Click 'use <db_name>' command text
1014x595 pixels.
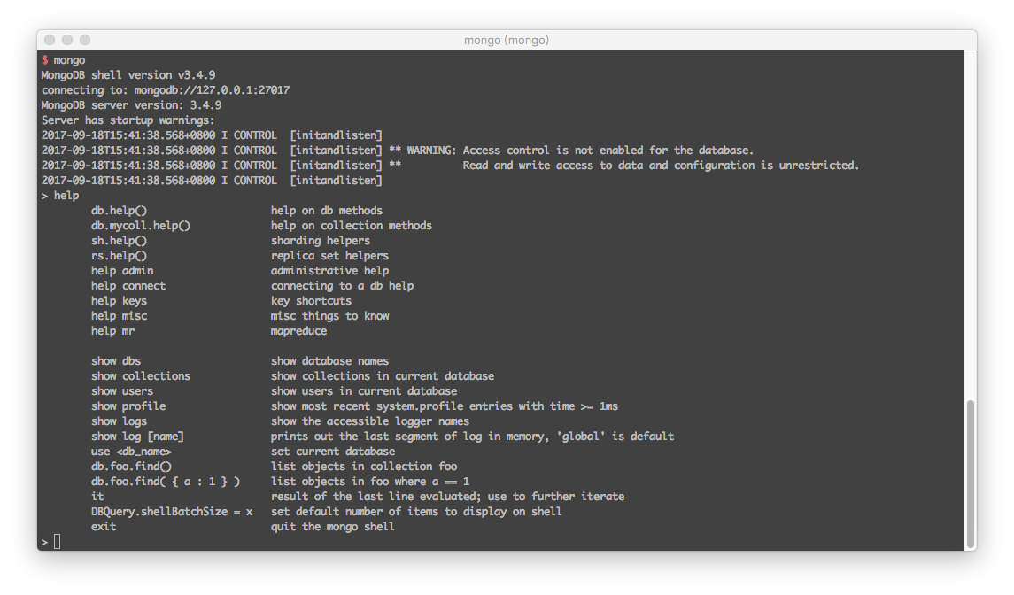click(x=131, y=451)
